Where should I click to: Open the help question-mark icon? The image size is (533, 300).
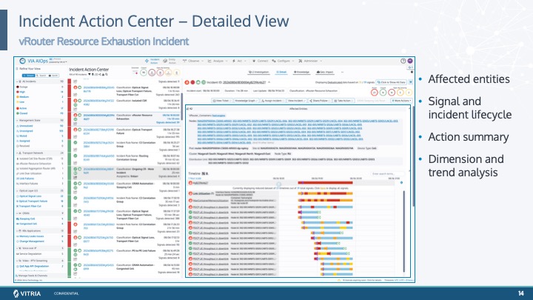403,61
